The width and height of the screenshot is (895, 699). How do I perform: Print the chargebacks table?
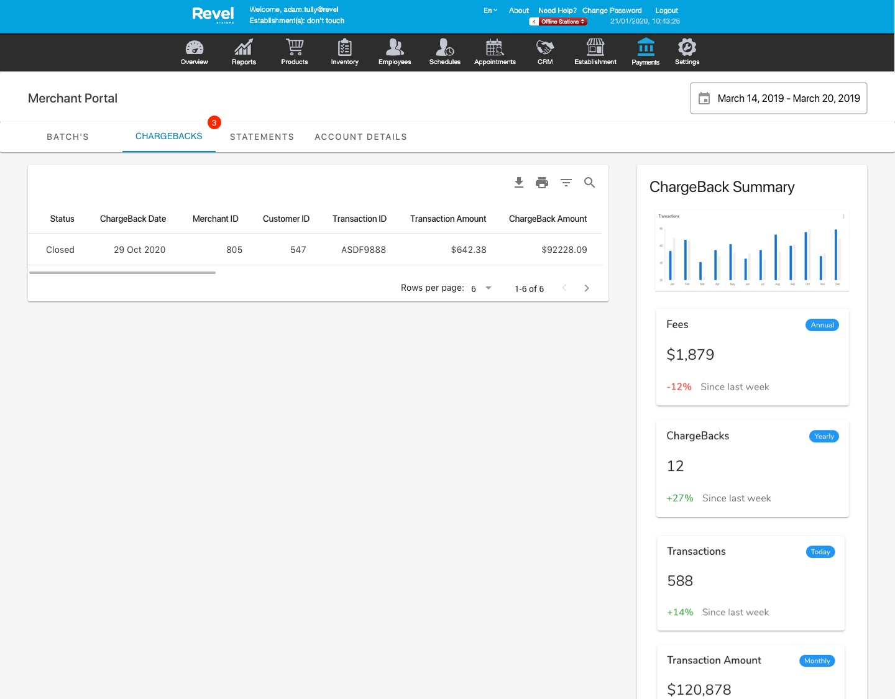click(x=542, y=183)
